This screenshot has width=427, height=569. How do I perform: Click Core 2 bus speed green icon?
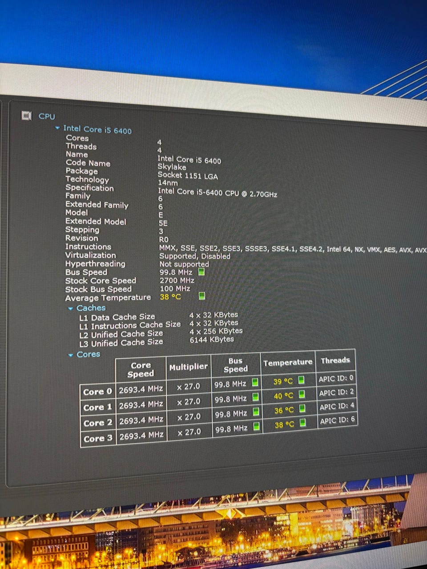point(256,412)
